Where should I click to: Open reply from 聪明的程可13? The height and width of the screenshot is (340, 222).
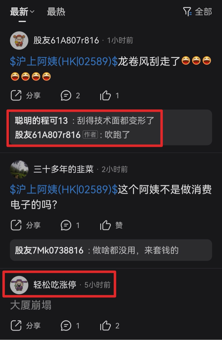point(84,120)
